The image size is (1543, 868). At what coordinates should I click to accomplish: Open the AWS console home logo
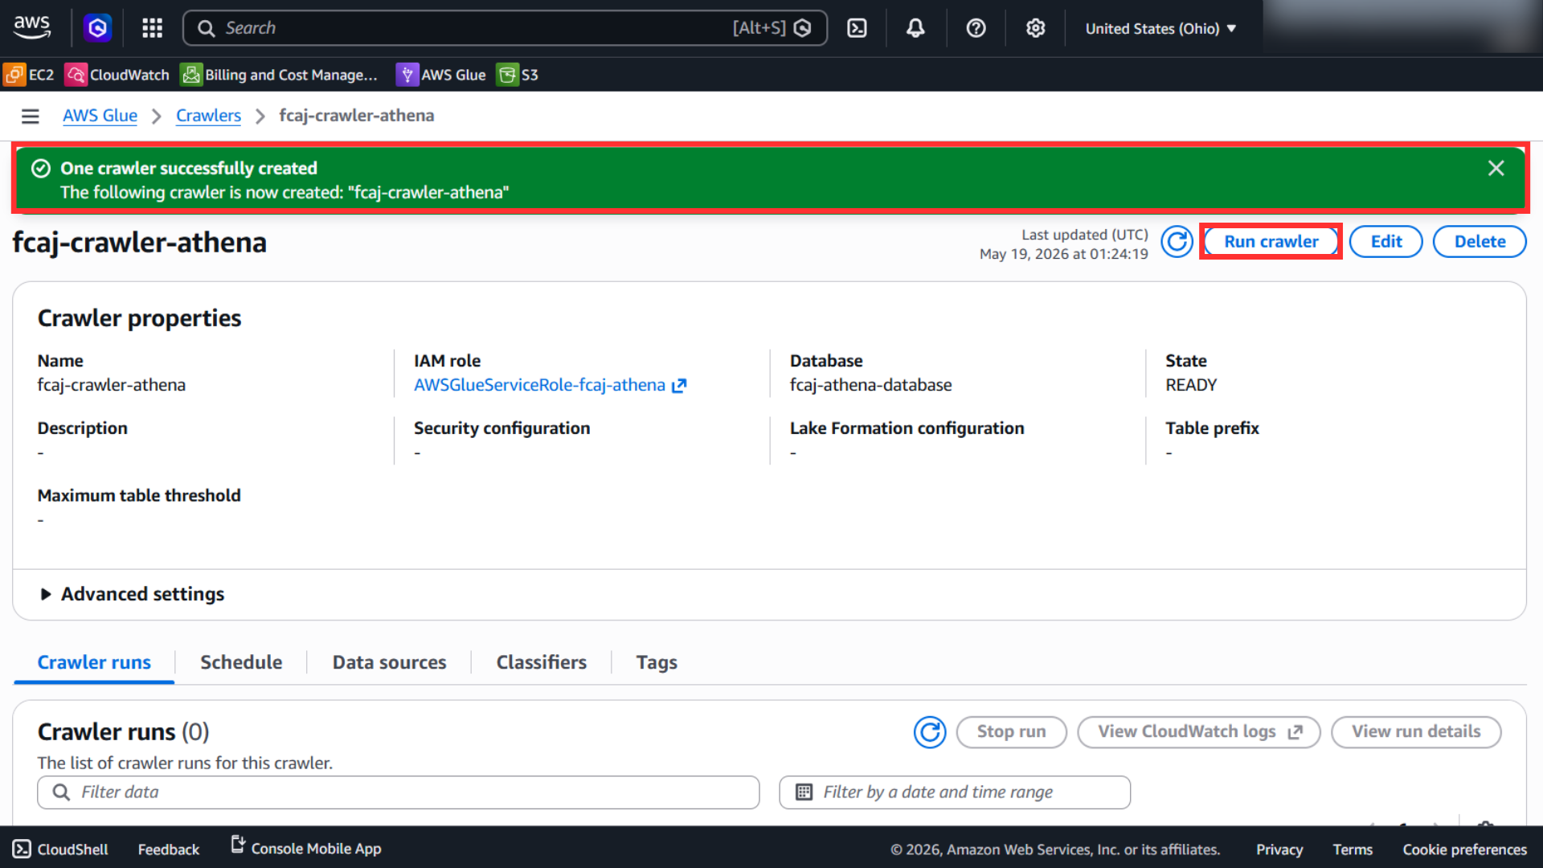32,27
